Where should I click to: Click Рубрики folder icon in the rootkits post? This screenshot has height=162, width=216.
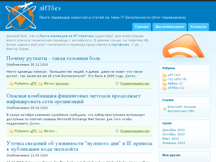point(11,84)
